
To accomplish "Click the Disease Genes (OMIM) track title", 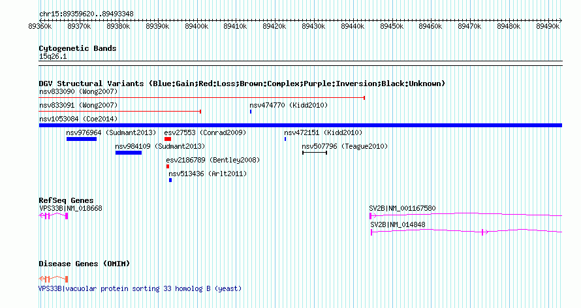I will [x=84, y=264].
